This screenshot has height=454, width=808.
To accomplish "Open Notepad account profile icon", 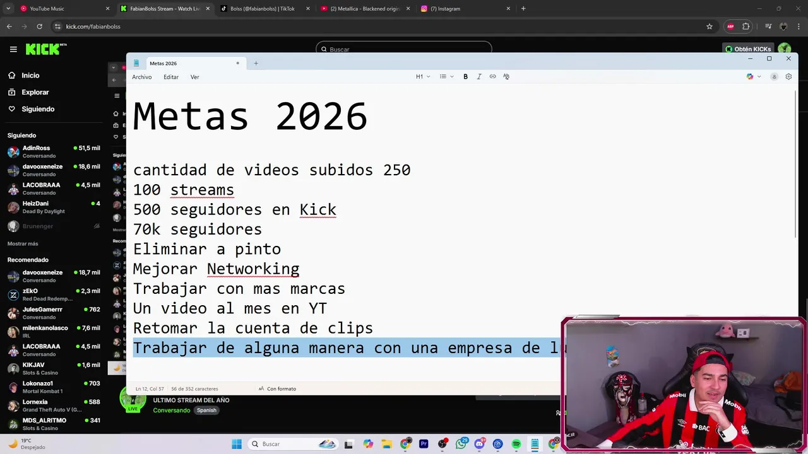I will tap(774, 76).
